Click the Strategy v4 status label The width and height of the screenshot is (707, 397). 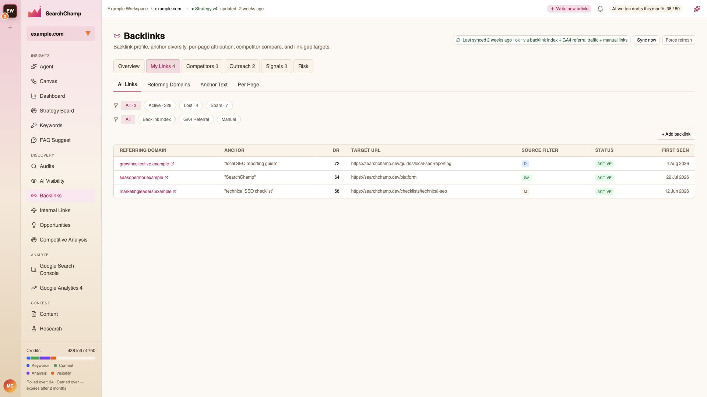(x=204, y=9)
